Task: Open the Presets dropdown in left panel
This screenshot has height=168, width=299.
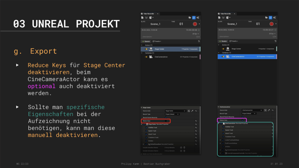Action: pyautogui.click(x=157, y=41)
